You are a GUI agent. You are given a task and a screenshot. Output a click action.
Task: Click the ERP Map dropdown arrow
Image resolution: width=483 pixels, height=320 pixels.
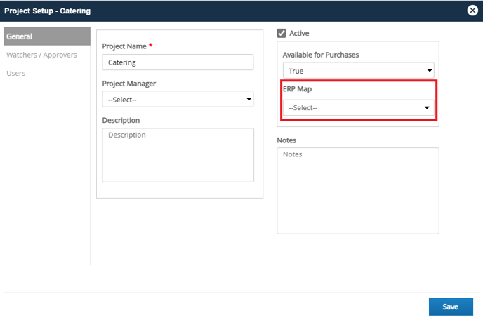427,107
